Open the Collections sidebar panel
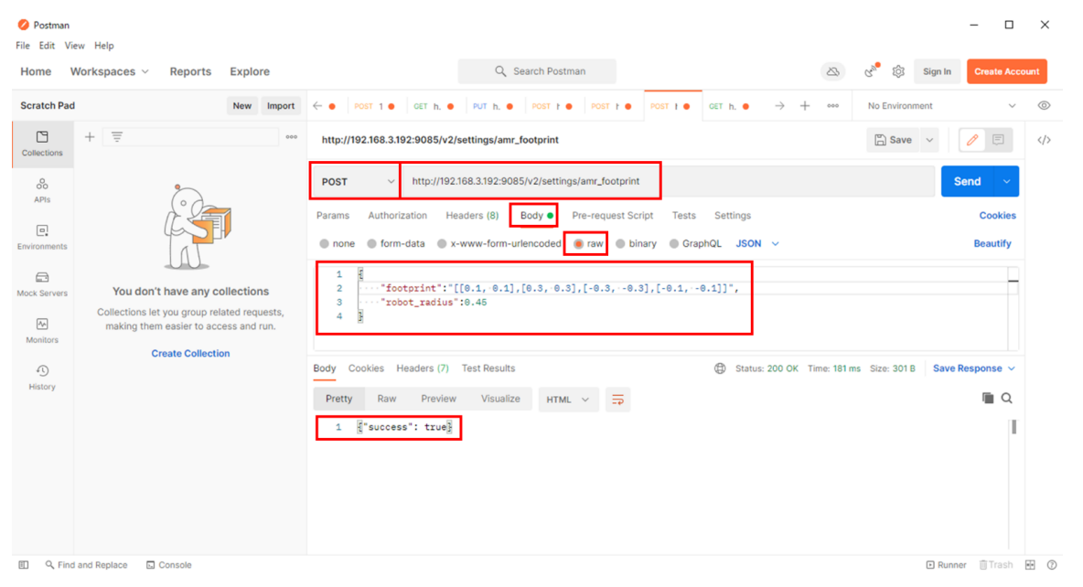 42,144
